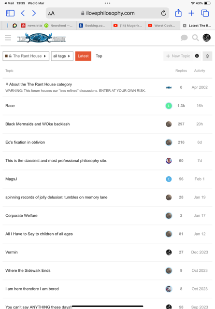215x309 pixels.
Task: Show the Safari sidebar panel
Action: pos(10,13)
